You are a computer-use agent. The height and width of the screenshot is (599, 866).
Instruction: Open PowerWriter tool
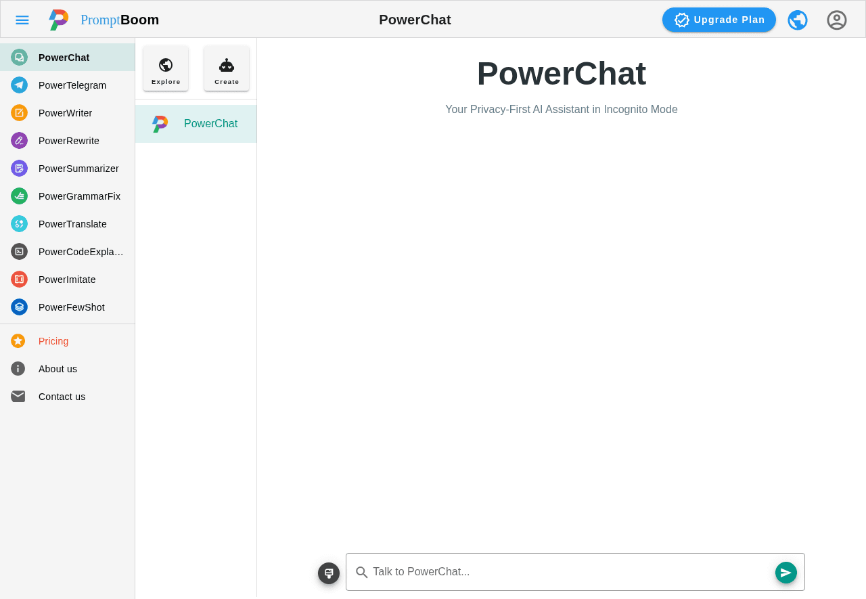(x=67, y=112)
